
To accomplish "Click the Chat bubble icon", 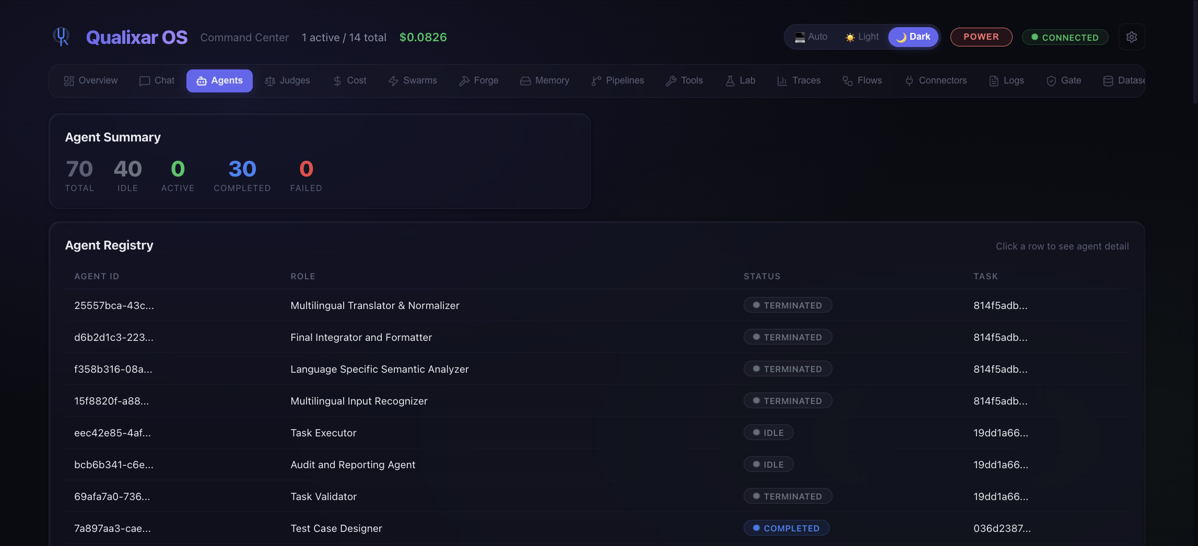I will 145,81.
